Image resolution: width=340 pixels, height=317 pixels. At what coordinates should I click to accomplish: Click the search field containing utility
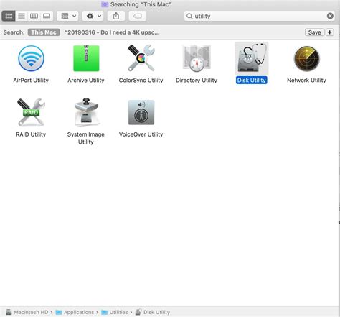coord(259,16)
